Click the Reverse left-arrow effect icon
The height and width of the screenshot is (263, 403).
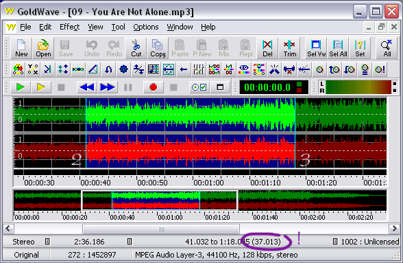click(x=184, y=69)
